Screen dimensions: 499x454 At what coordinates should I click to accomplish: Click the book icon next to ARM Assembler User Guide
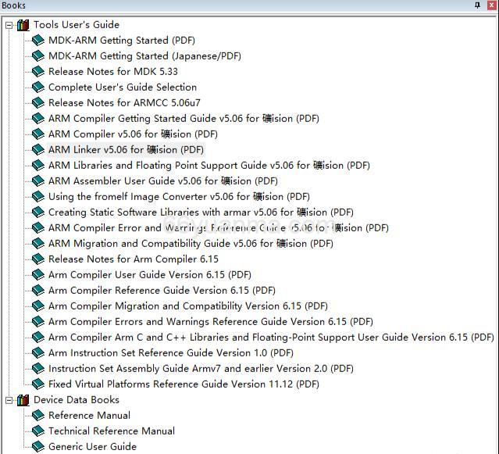37,181
